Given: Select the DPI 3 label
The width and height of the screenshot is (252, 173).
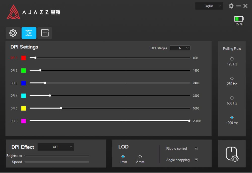Looking at the screenshot, I should coord(14,83).
